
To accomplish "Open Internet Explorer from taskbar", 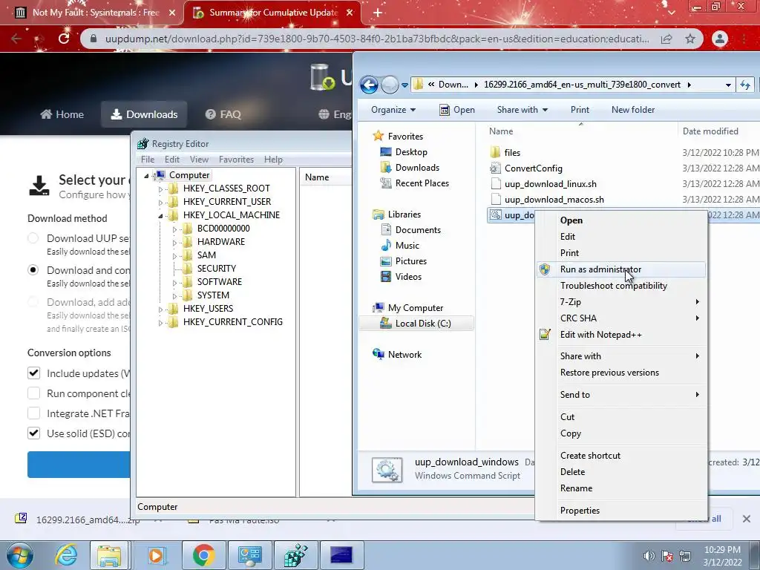I will [66, 555].
